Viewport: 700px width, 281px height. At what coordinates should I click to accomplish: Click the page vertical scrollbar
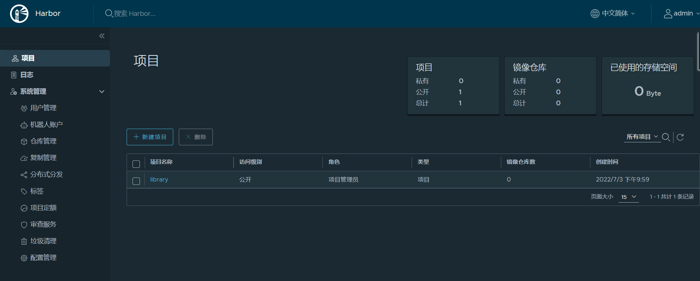coord(699,51)
